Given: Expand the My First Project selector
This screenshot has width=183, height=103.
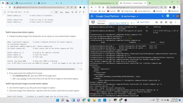Looking at the screenshot, I should 130,16.
